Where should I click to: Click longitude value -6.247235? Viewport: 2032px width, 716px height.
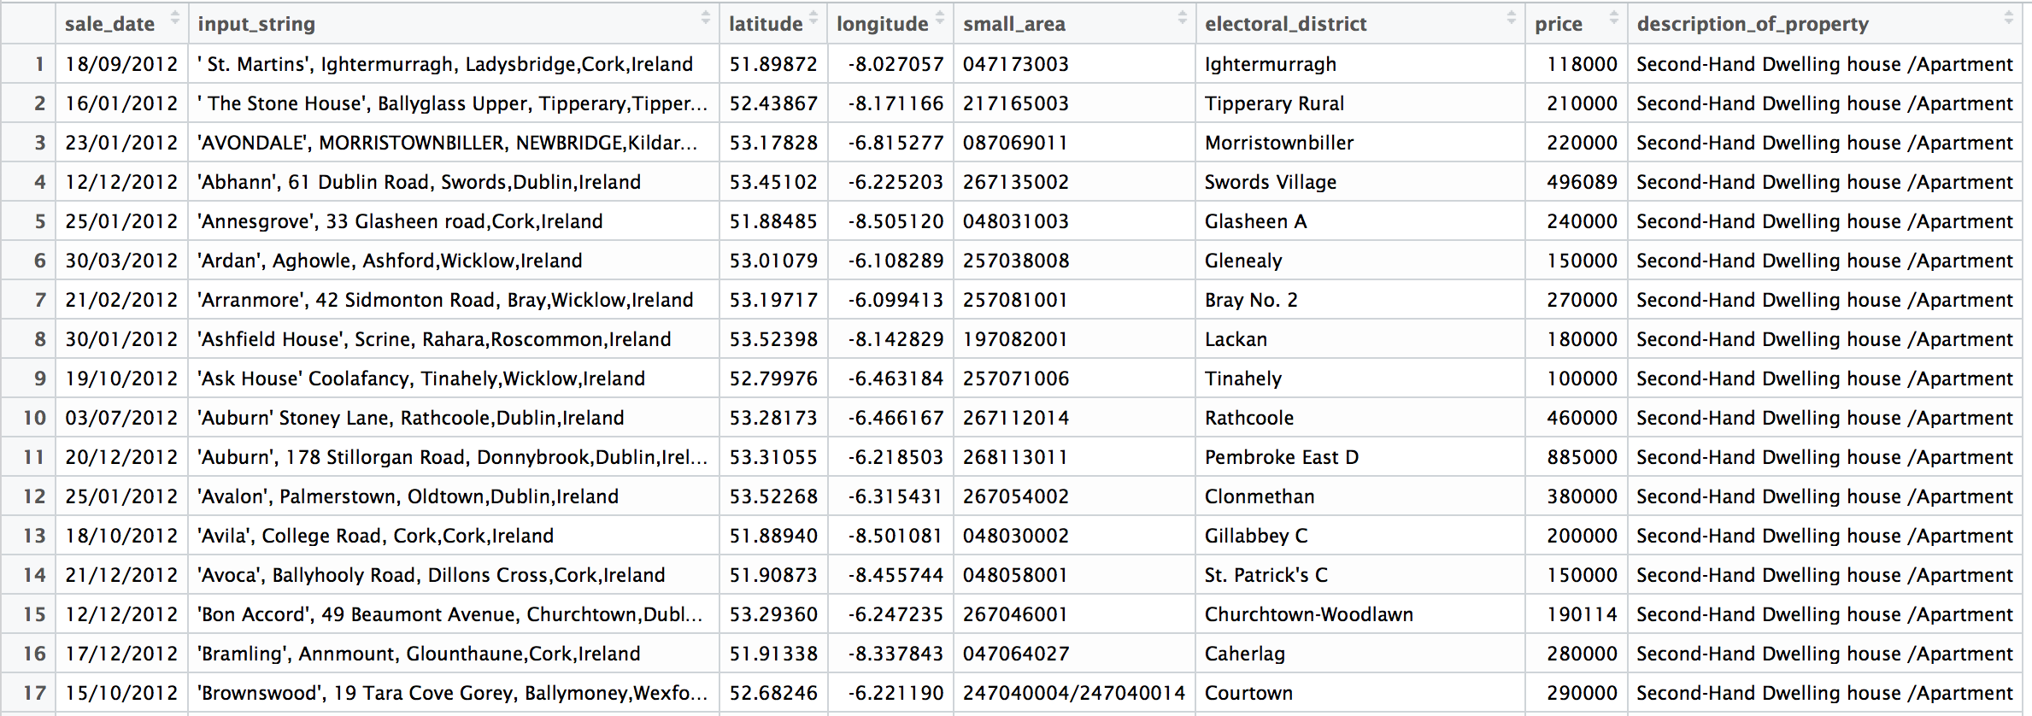896,614
